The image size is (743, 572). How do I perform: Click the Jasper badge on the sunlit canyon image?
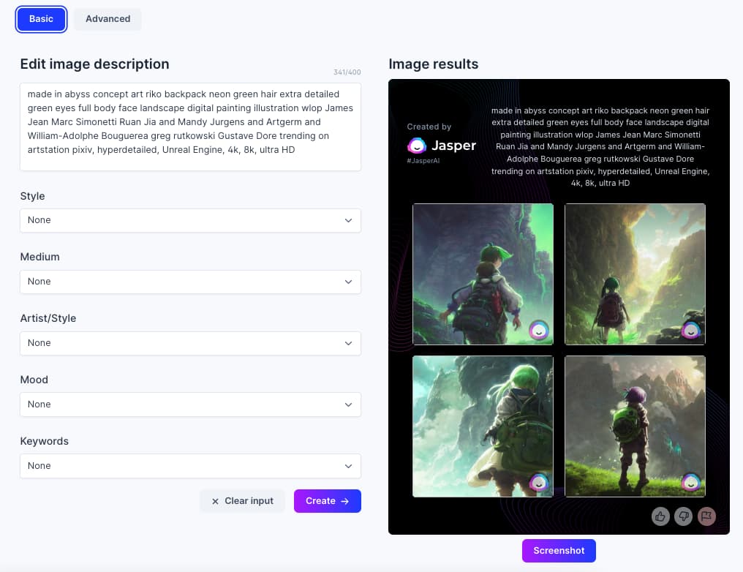[x=691, y=331]
